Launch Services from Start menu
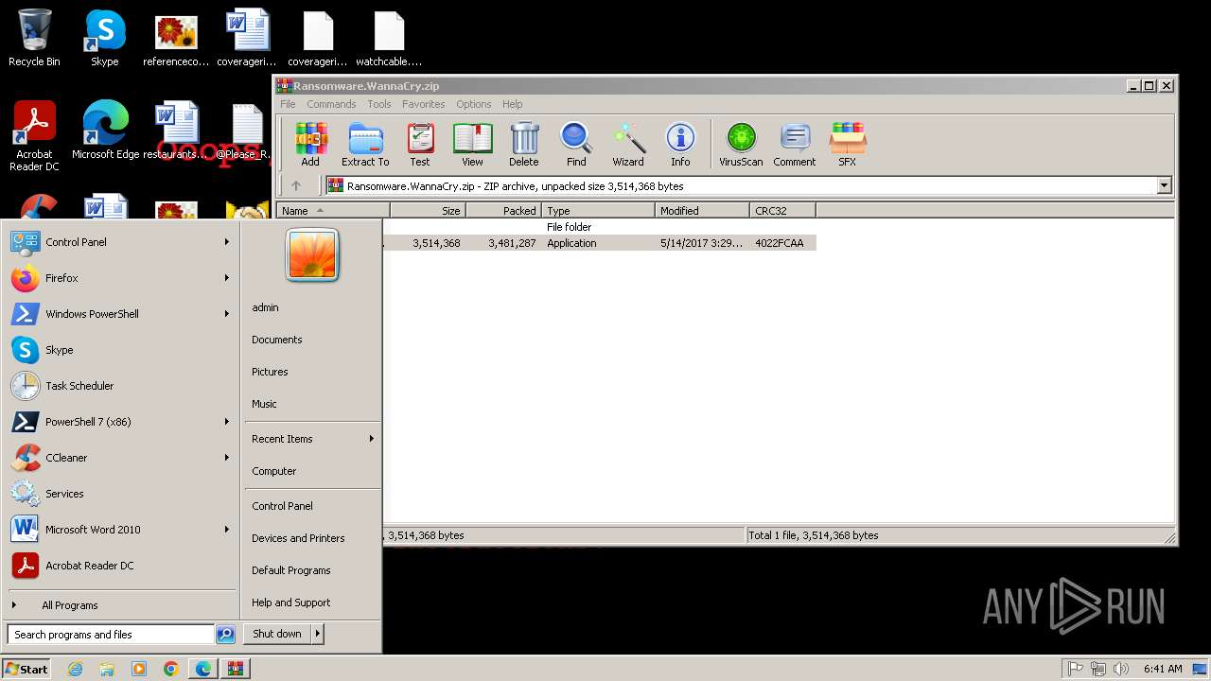 64,494
